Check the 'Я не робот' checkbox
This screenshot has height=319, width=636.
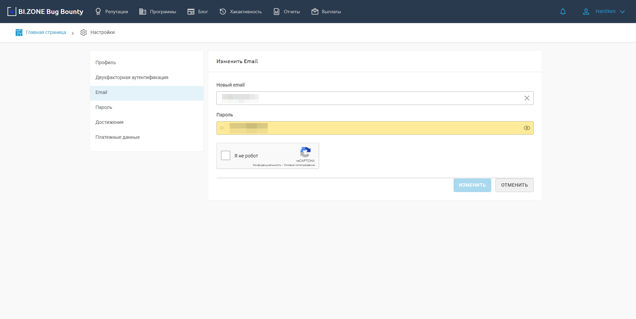226,155
